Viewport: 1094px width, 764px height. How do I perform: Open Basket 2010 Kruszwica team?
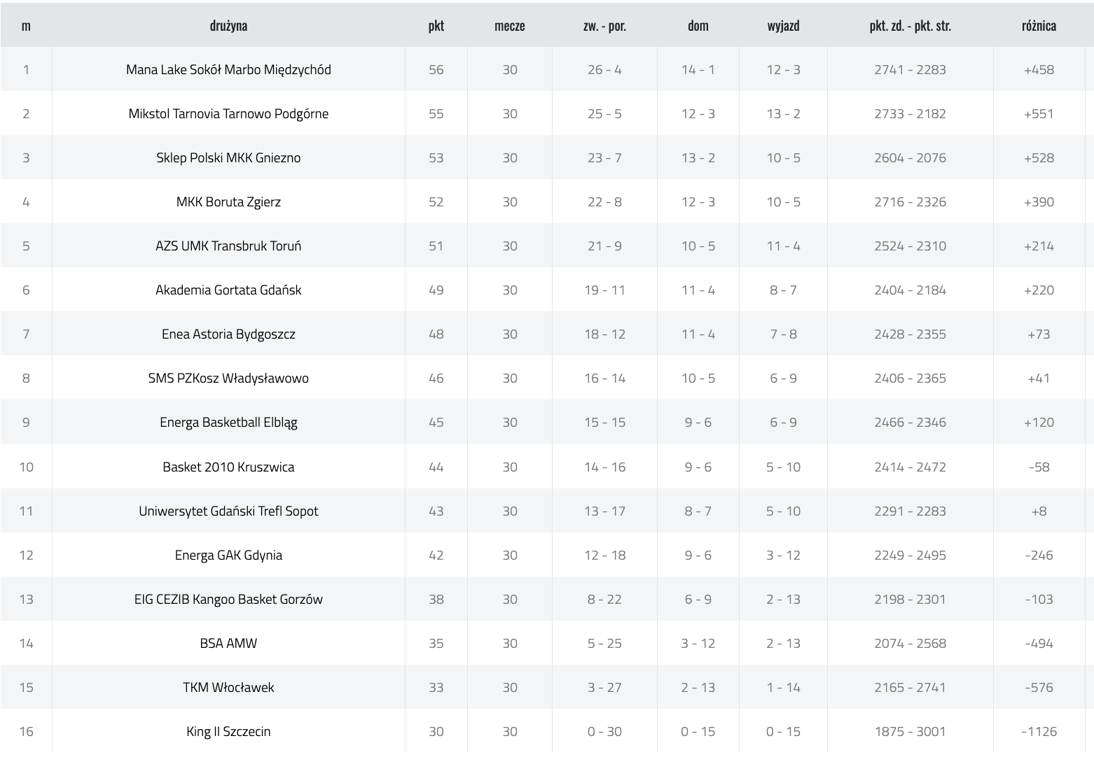228,467
